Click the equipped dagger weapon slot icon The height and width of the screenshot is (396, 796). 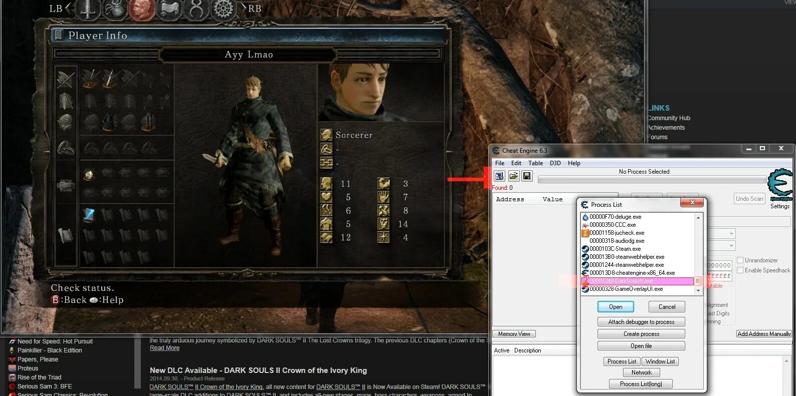pyautogui.click(x=110, y=79)
